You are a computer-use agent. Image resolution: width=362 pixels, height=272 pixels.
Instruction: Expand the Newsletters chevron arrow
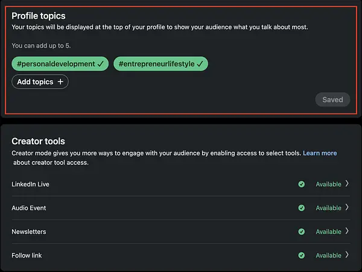(347, 231)
